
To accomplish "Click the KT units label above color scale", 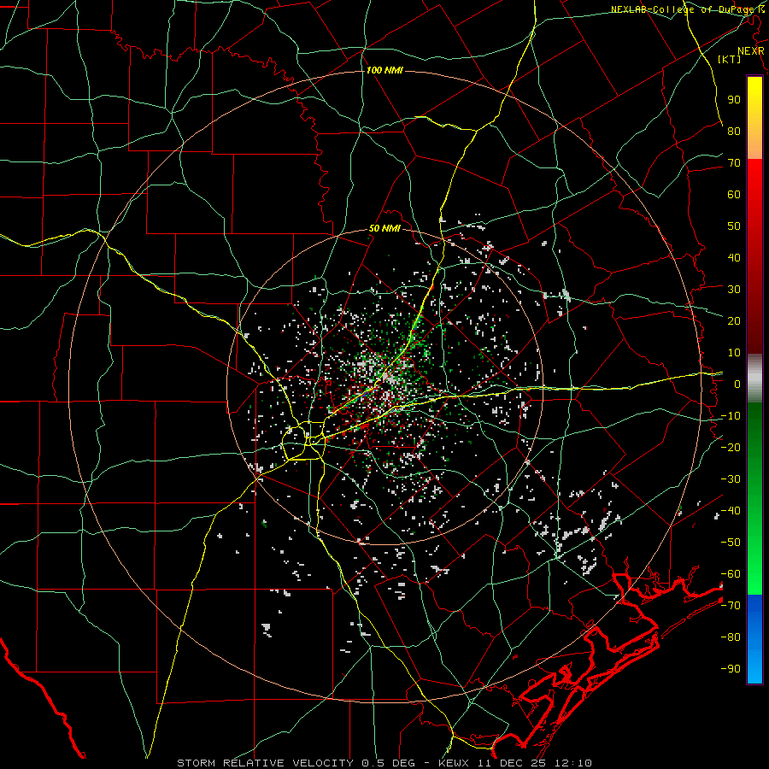I will [x=730, y=59].
